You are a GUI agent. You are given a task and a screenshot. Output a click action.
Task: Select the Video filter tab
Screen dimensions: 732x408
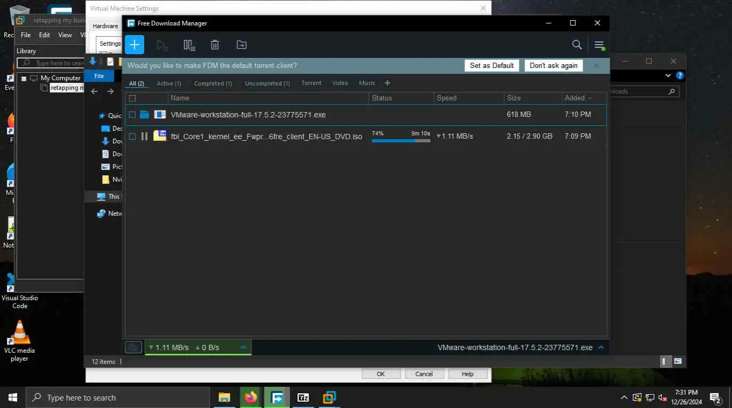(340, 83)
